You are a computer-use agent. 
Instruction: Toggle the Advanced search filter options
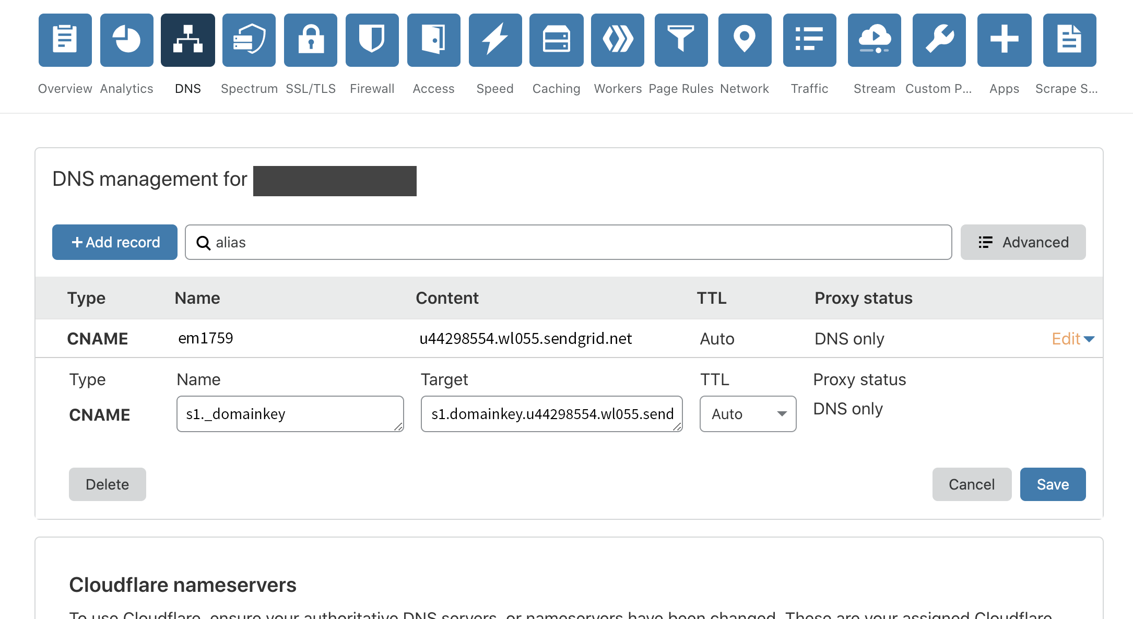pos(1023,242)
